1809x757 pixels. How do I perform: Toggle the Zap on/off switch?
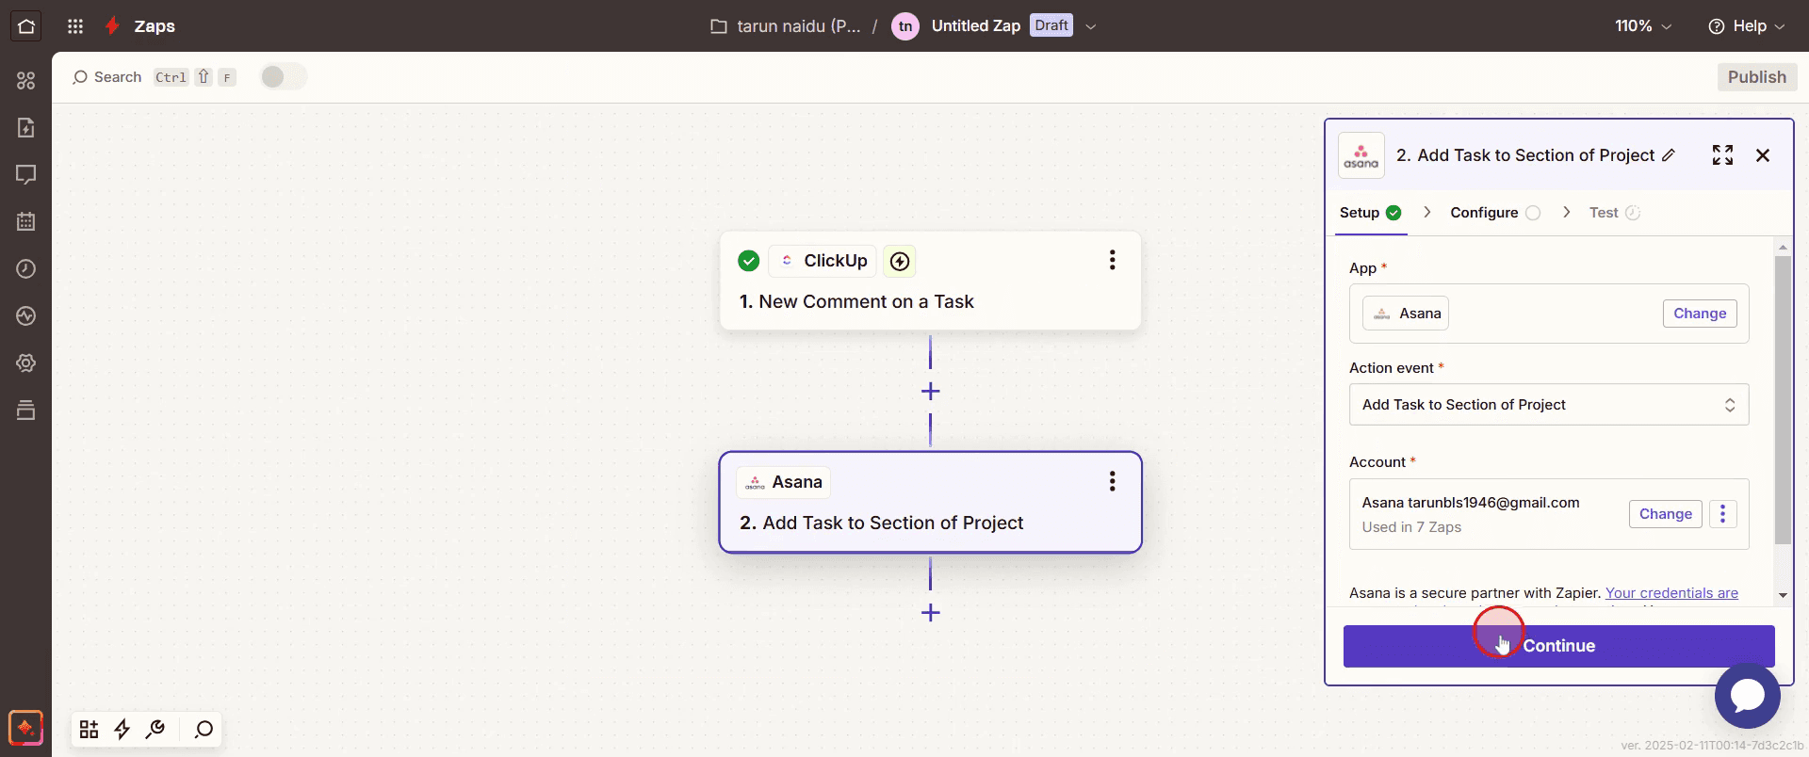click(283, 77)
